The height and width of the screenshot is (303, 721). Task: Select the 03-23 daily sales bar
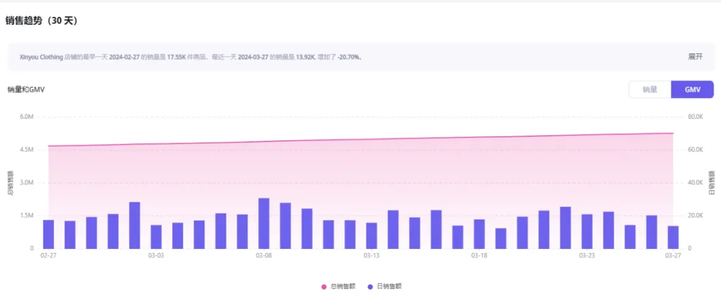pos(587,232)
